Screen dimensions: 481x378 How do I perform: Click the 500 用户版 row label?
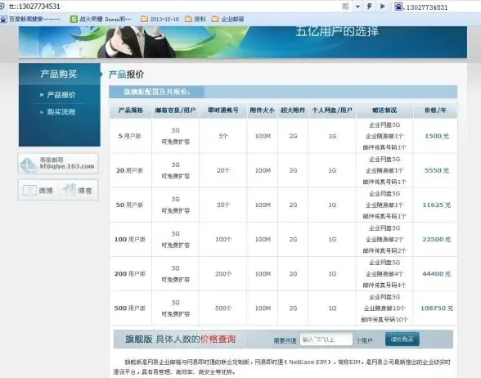[130, 308]
